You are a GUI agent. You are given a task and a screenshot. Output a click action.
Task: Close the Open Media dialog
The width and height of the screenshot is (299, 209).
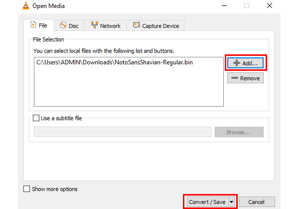[x=270, y=5]
